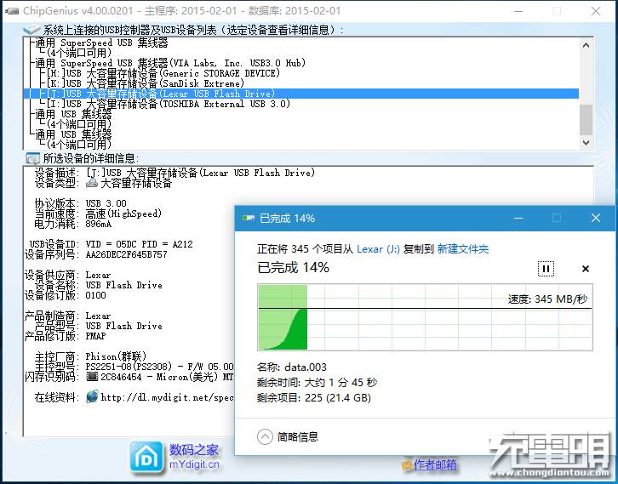Click the Phison(群联) controller vendor text

coord(116,356)
